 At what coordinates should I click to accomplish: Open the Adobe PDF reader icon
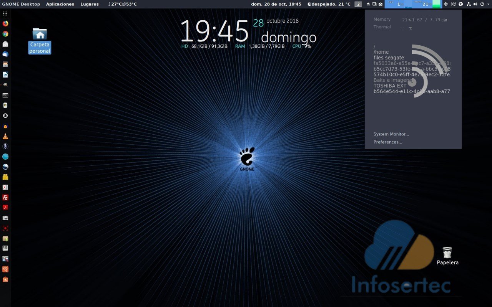point(5,208)
